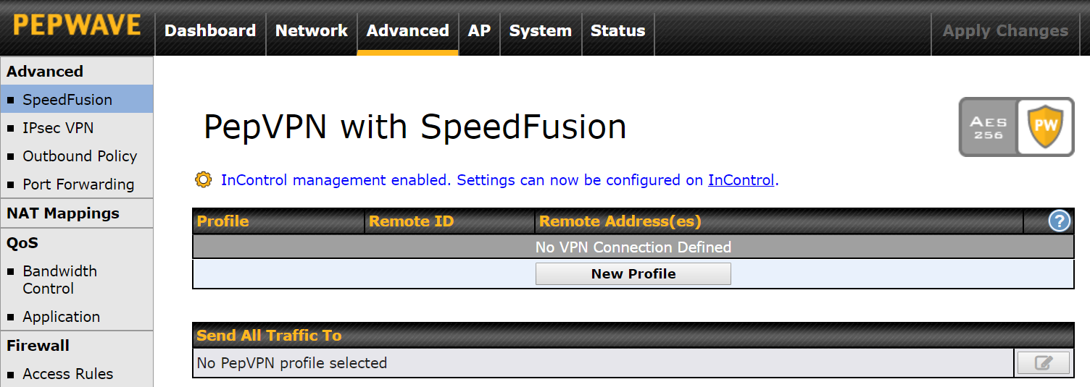Follow the InControl hyperlink
1090x387 pixels.
tap(741, 180)
